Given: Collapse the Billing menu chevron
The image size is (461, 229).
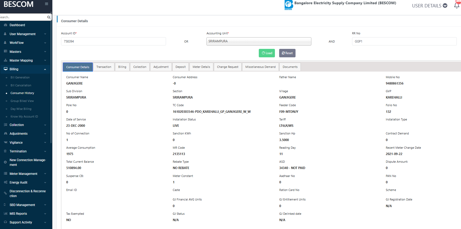Looking at the screenshot, I should click(x=45, y=69).
